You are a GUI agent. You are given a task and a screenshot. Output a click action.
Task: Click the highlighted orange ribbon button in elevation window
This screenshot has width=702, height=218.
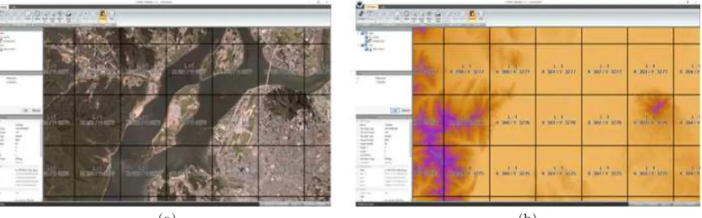point(472,15)
